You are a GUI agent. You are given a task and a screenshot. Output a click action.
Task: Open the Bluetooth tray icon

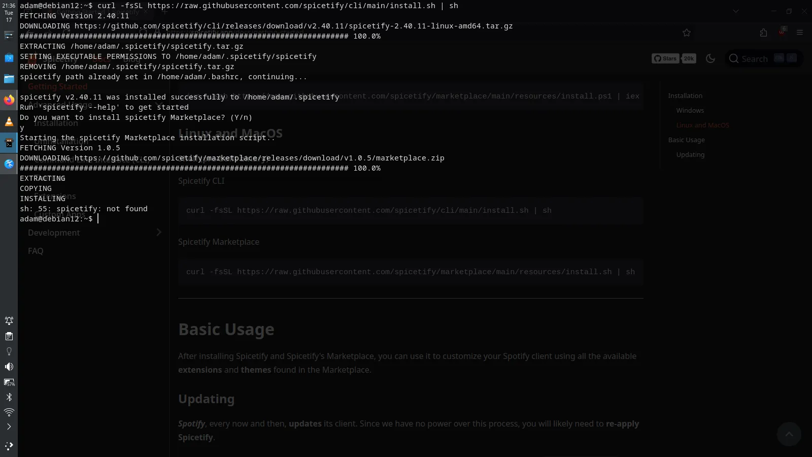tap(9, 397)
